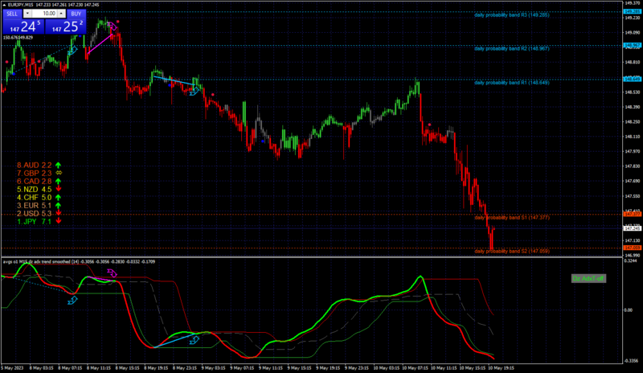The height and width of the screenshot is (373, 643).
Task: Select the magenta arrow marker at the price peak
Action: click(x=113, y=27)
